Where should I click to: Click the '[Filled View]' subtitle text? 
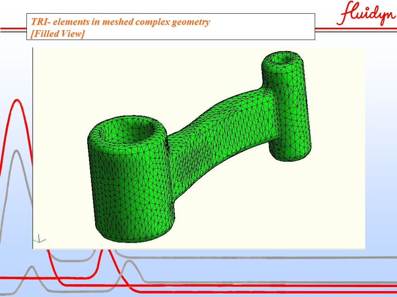57,33
